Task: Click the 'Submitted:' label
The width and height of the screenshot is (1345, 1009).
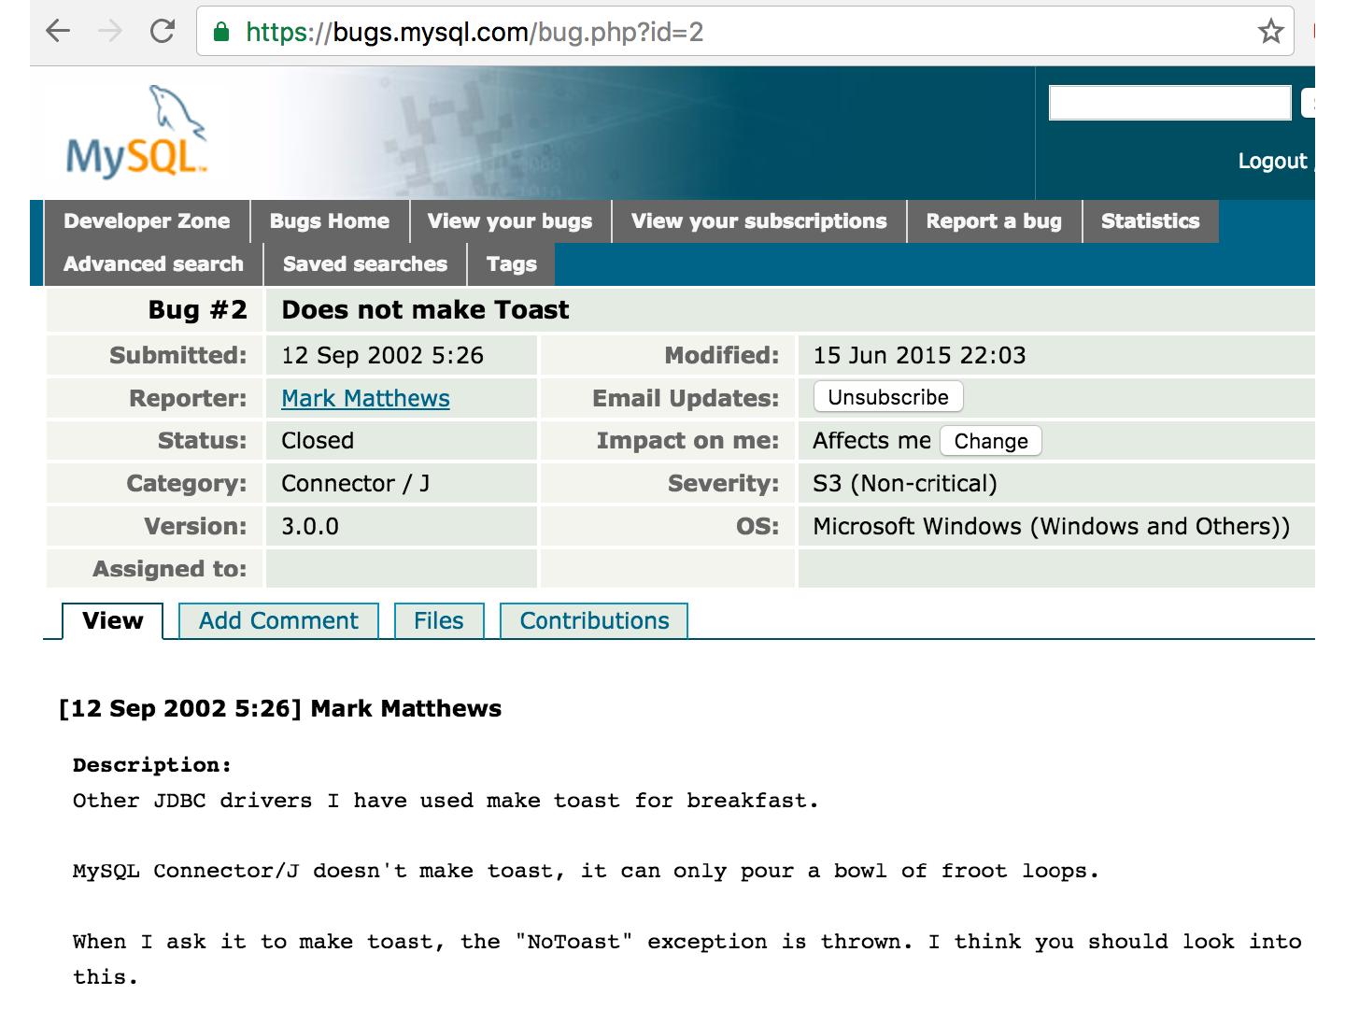Action: [x=178, y=356]
